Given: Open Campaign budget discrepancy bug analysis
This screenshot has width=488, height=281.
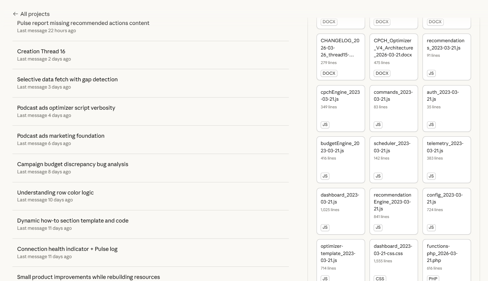Looking at the screenshot, I should click(72, 164).
